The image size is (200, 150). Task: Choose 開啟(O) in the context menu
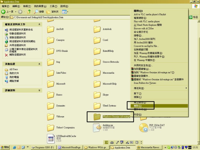[159, 11]
